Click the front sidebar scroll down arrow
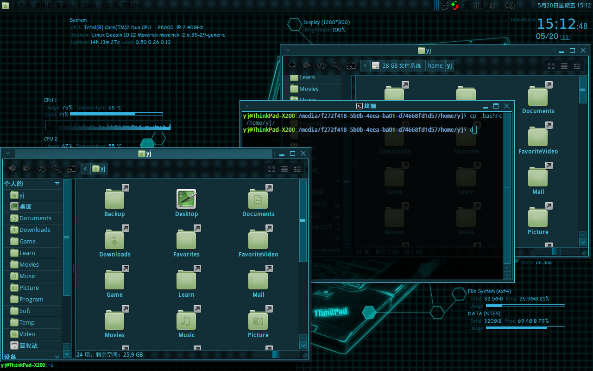The image size is (593, 371). point(66,355)
